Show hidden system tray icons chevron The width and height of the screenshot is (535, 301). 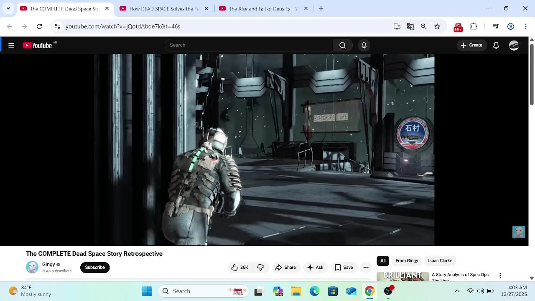tap(457, 291)
